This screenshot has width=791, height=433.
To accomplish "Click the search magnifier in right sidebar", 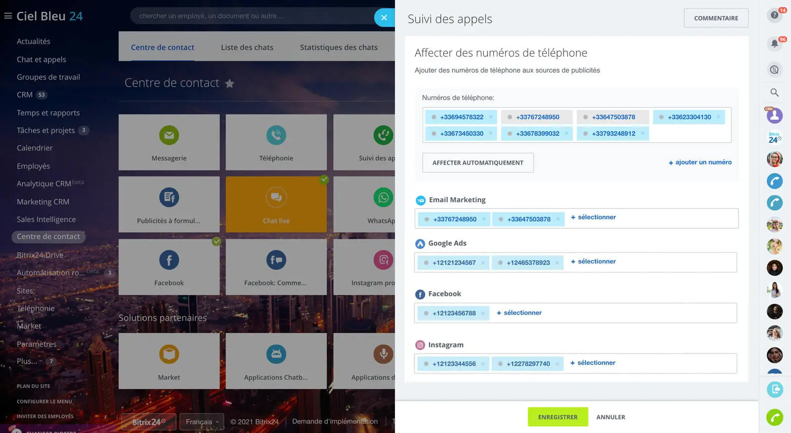I will tap(774, 92).
